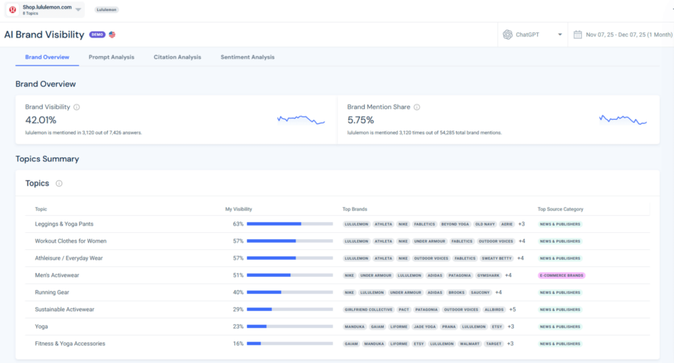This screenshot has width=674, height=363.
Task: Click the DEMO badge
Action: [x=97, y=35]
